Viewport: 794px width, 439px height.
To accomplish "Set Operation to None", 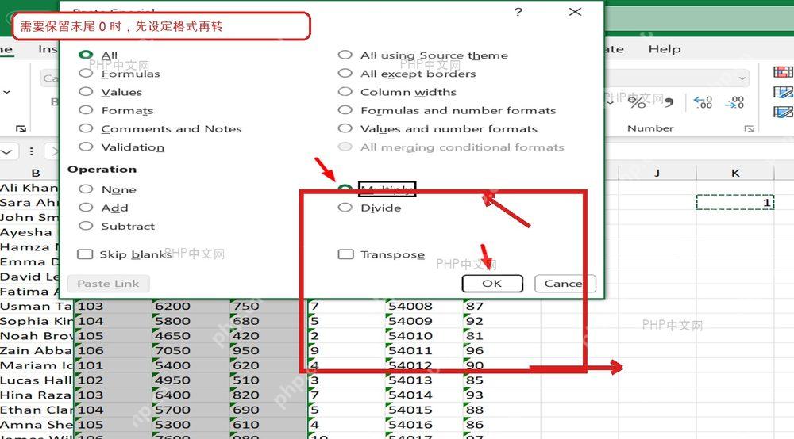I will pyautogui.click(x=86, y=189).
